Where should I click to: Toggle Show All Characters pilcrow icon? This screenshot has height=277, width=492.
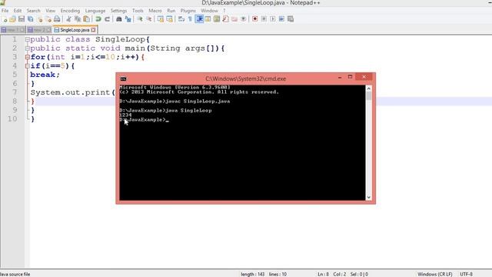(190, 19)
